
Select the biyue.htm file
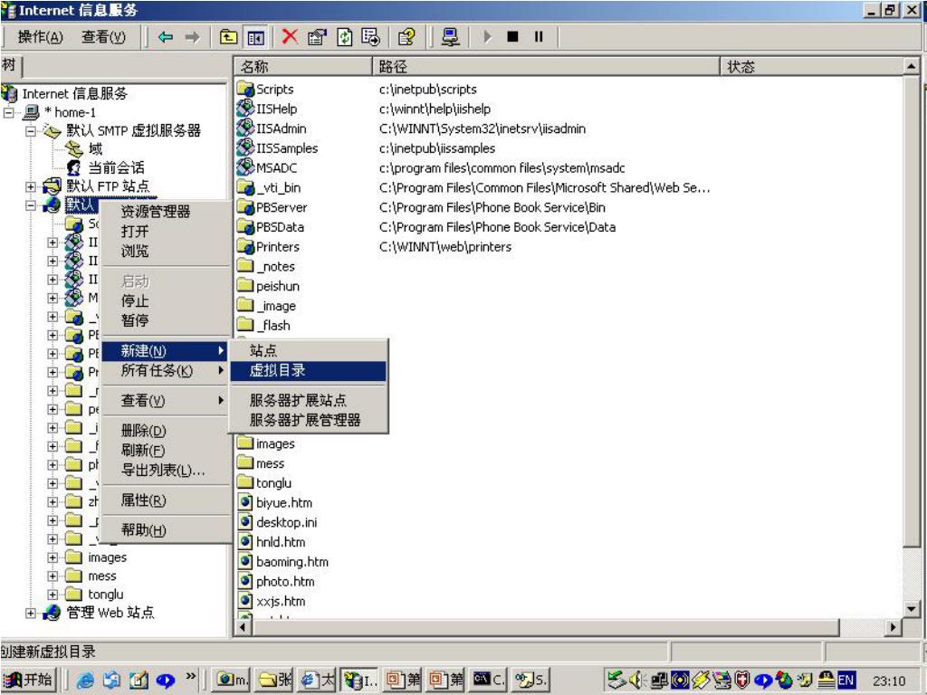click(283, 503)
